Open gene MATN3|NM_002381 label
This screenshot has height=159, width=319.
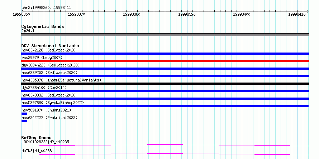click(x=38, y=151)
